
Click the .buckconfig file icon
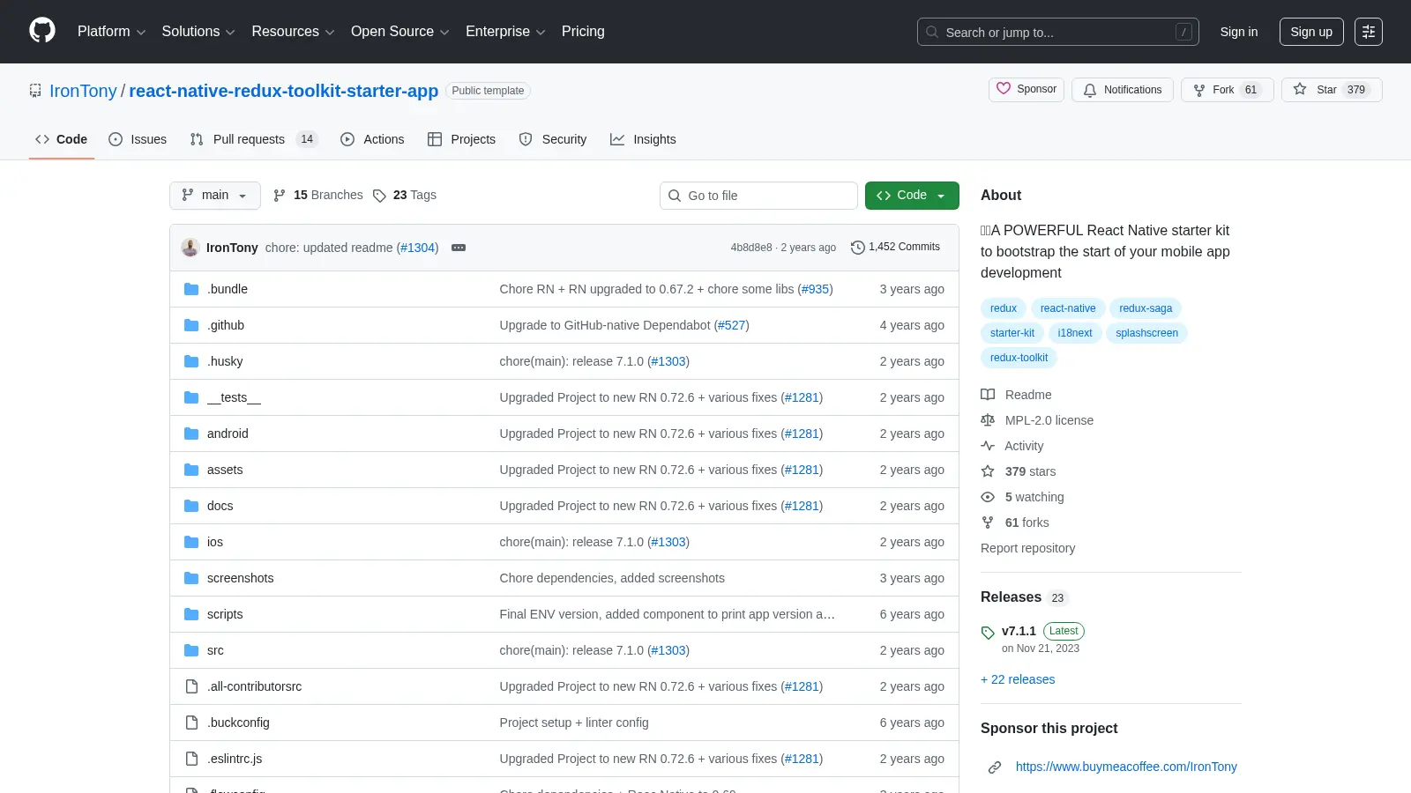pyautogui.click(x=191, y=723)
